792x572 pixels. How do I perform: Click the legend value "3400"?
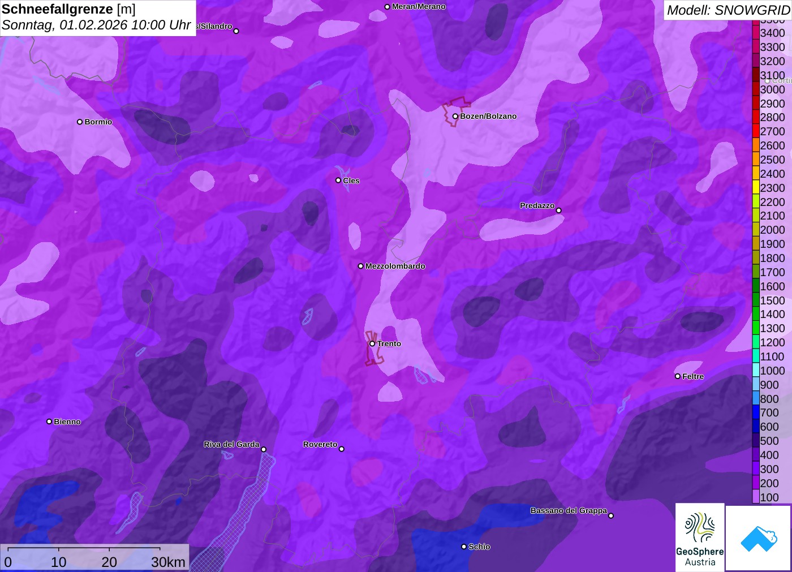[x=772, y=33]
